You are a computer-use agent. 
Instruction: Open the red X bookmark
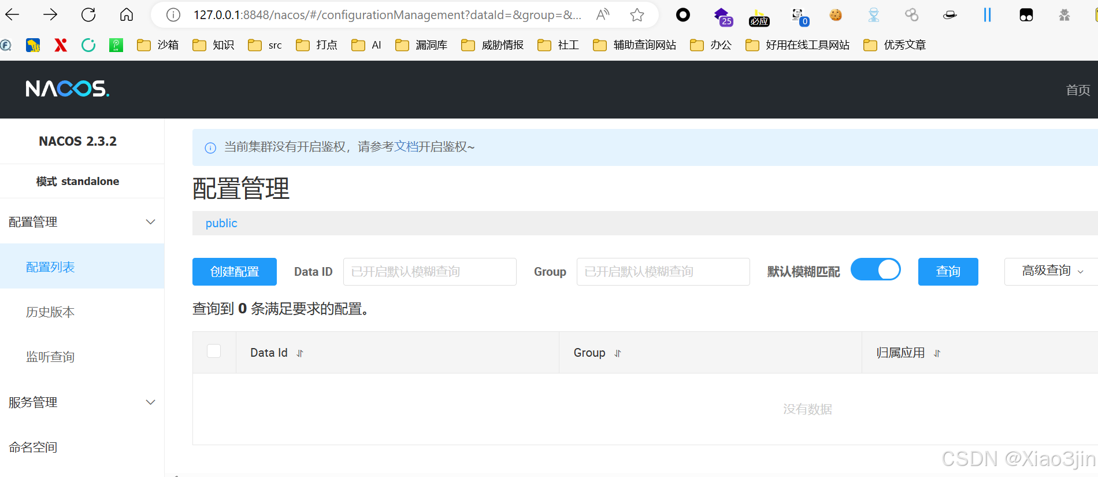(x=61, y=45)
